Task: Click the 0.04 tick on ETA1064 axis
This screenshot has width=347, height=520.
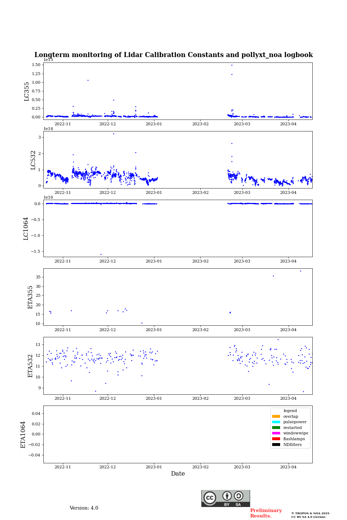Action: pyautogui.click(x=36, y=414)
